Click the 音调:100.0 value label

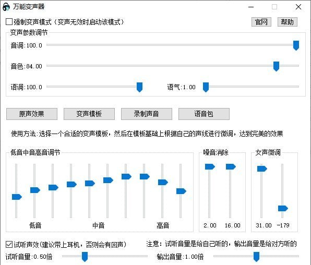coord(27,45)
